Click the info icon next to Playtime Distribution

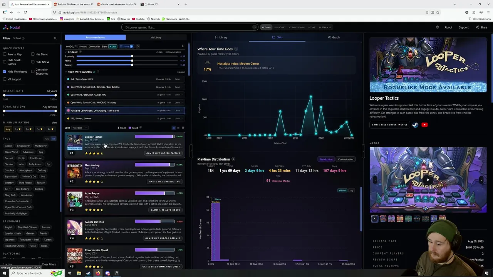(233, 159)
